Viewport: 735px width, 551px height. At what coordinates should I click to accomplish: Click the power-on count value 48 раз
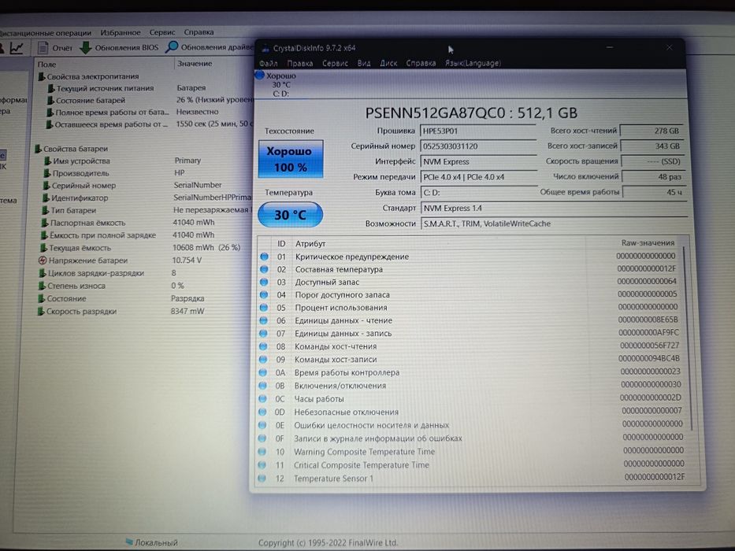(653, 177)
